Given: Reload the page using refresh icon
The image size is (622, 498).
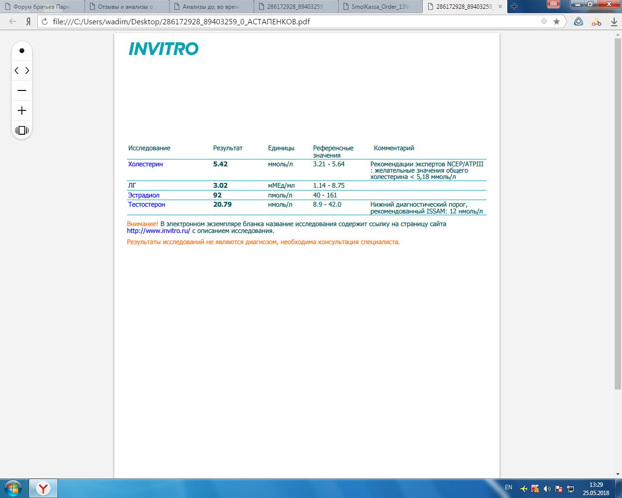Looking at the screenshot, I should coord(45,21).
